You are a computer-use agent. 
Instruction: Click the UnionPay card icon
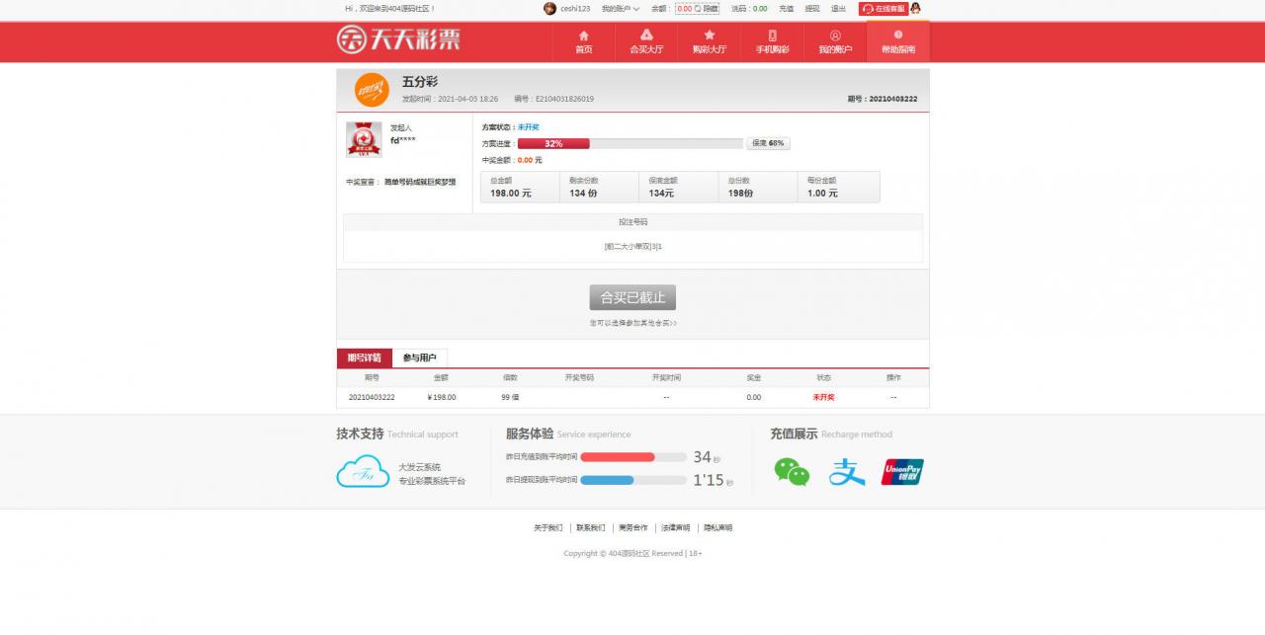[x=902, y=472]
